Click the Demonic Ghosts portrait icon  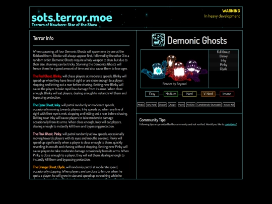[x=158, y=40]
